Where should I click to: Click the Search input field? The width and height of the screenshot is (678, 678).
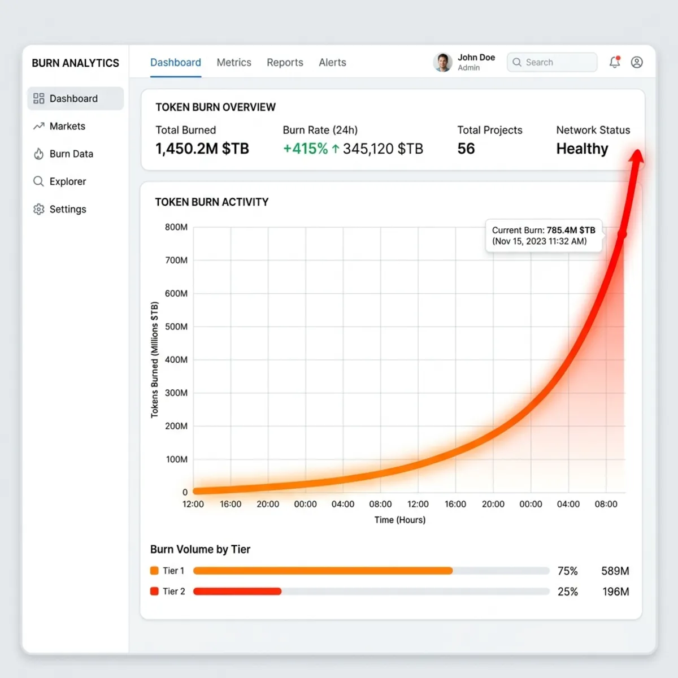tap(552, 62)
